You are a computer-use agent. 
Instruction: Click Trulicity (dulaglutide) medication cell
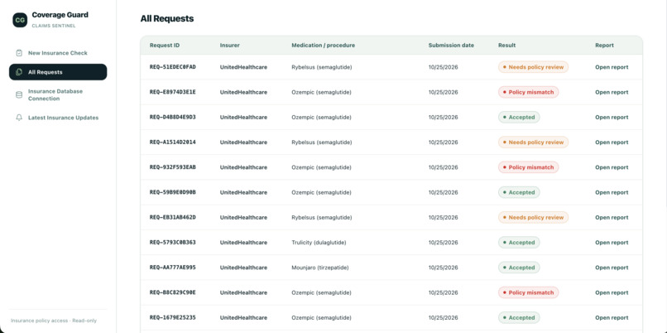click(x=319, y=243)
